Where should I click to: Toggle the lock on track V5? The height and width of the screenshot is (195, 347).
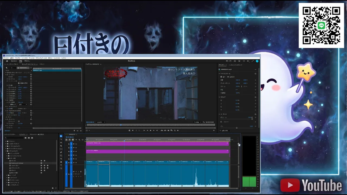(x=69, y=148)
